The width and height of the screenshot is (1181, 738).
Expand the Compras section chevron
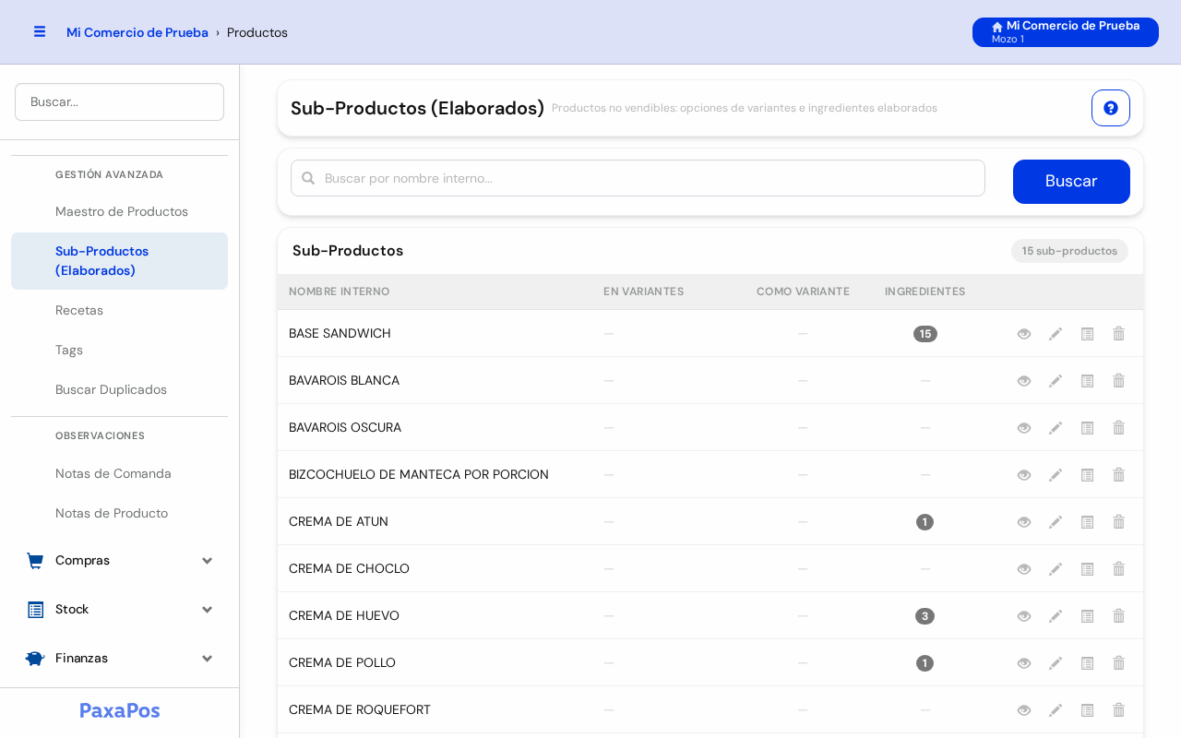click(x=207, y=561)
